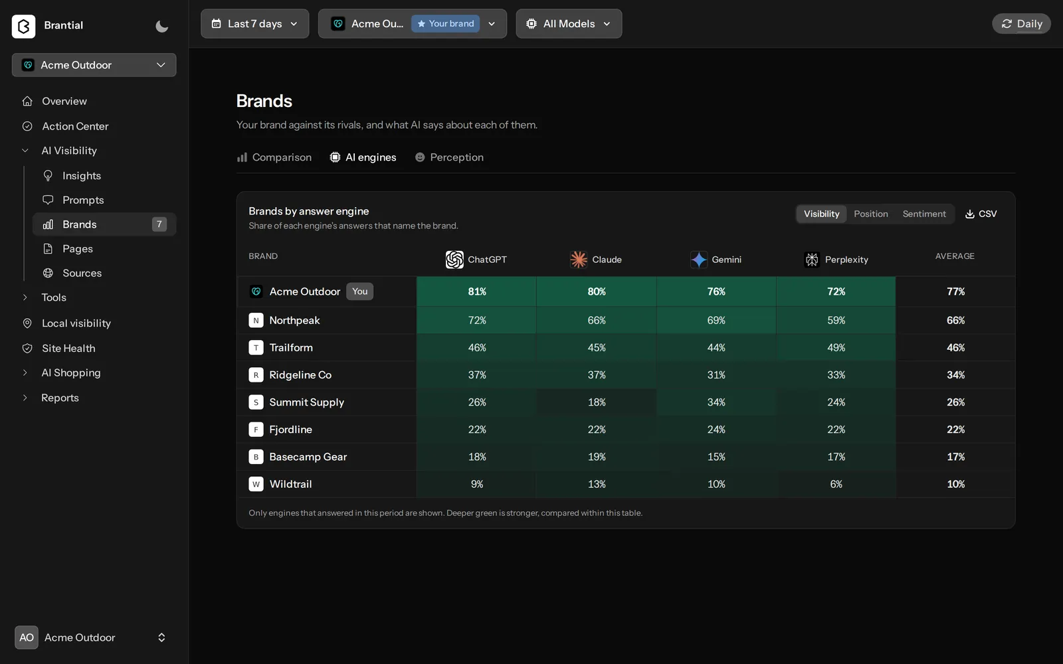The image size is (1063, 664).
Task: Click the Daily refresh button
Action: point(1022,24)
